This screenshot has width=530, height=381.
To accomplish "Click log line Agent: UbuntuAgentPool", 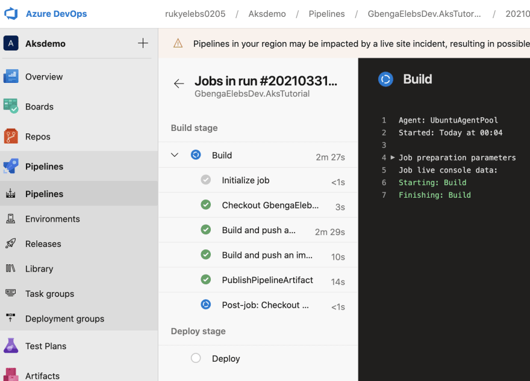I will coord(448,120).
